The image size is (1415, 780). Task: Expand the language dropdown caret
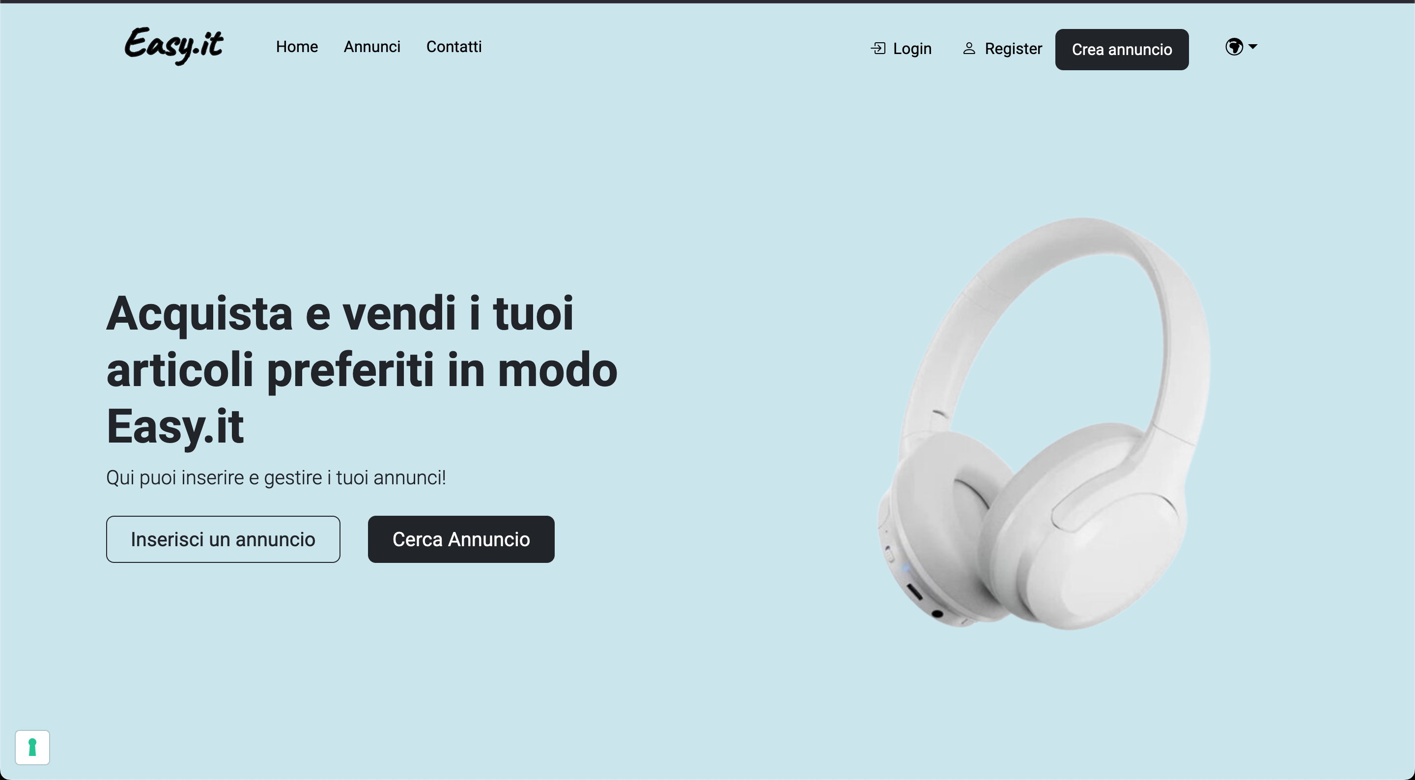(x=1252, y=47)
